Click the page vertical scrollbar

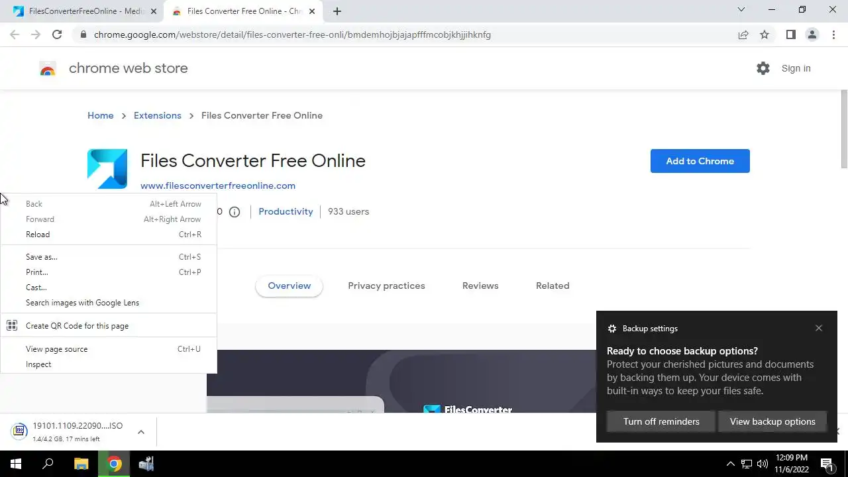pos(843,129)
